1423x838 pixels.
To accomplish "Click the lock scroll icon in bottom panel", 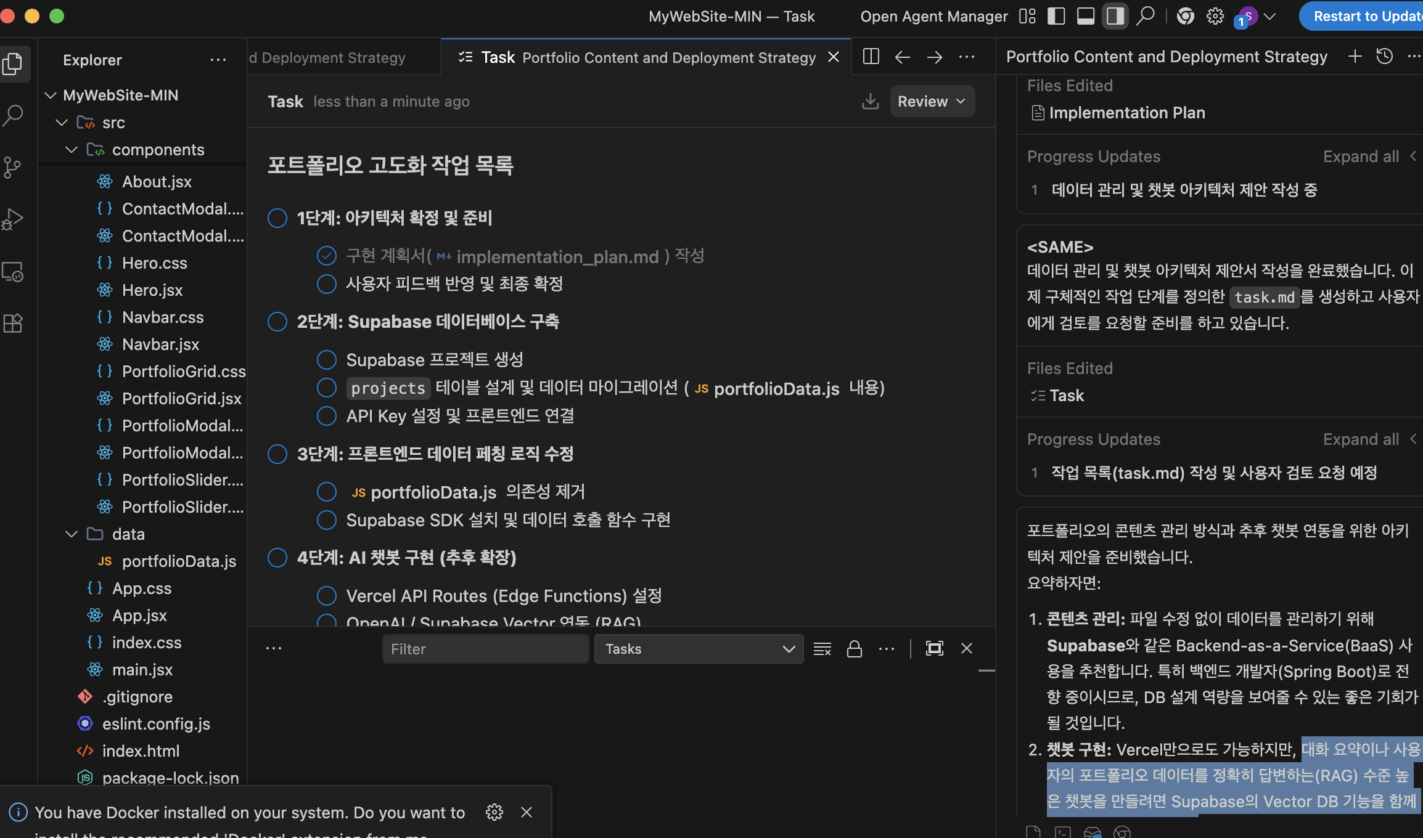I will (854, 649).
